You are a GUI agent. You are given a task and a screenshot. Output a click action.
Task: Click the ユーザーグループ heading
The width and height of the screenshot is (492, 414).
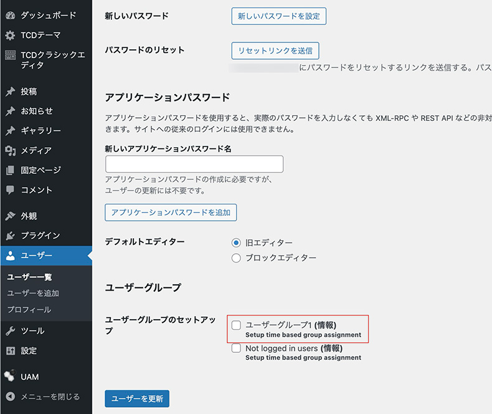pos(143,287)
